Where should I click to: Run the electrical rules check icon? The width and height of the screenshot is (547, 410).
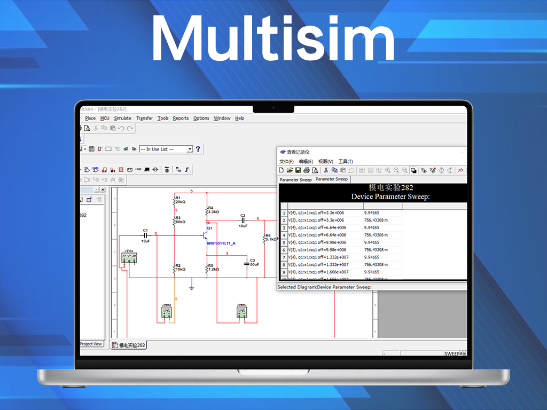coord(100,149)
